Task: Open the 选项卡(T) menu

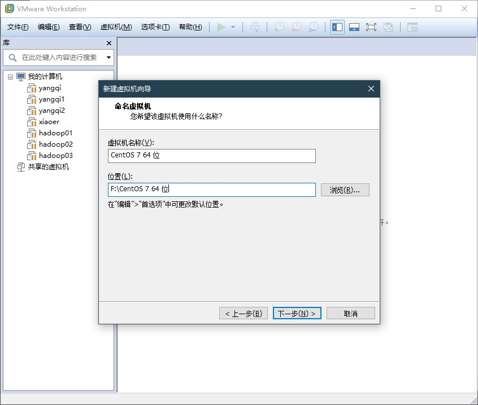Action: (155, 27)
